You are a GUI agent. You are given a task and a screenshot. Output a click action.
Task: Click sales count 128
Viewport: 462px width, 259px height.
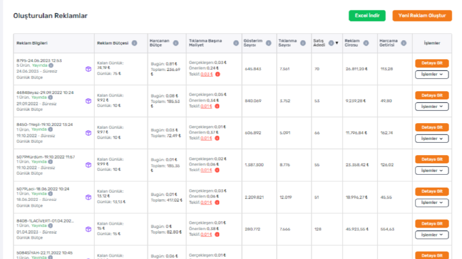pyautogui.click(x=318, y=229)
